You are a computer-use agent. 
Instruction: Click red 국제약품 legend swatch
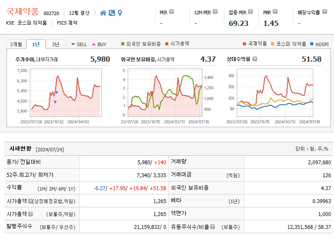tap(245, 44)
